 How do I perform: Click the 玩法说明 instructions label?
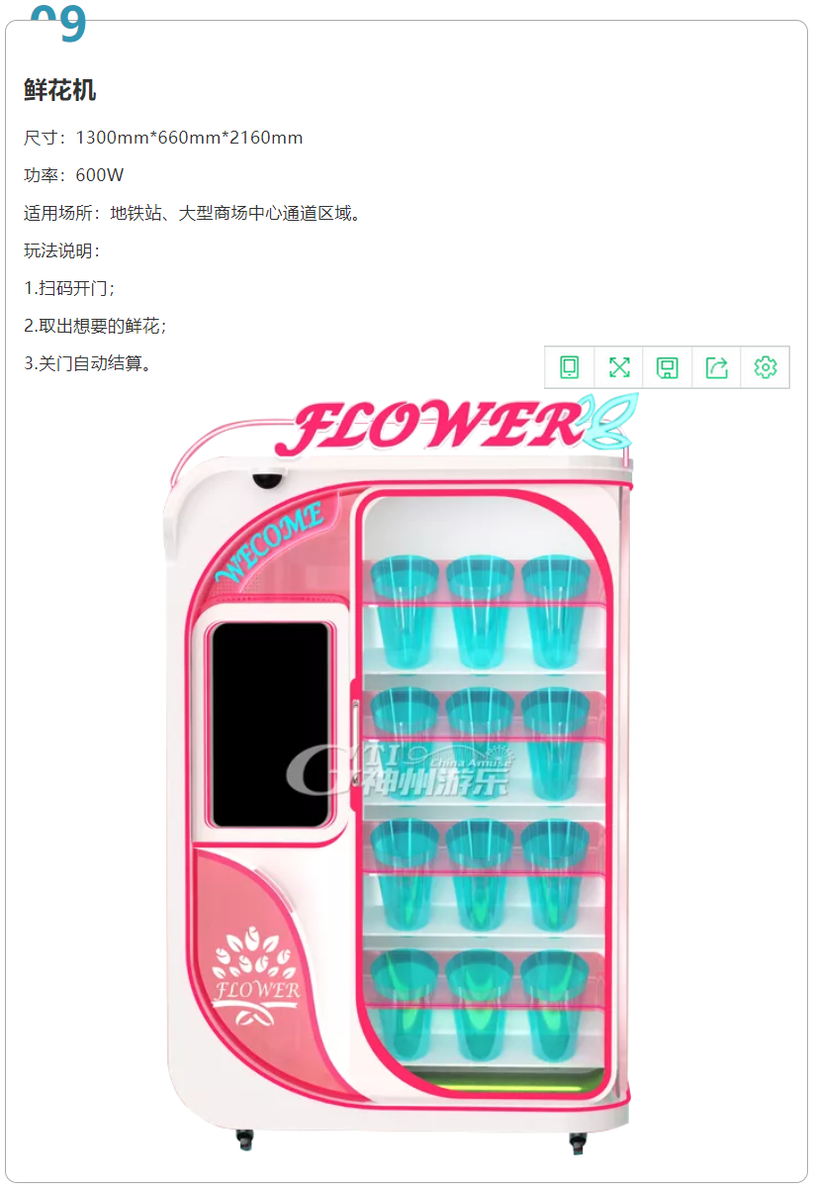[62, 250]
